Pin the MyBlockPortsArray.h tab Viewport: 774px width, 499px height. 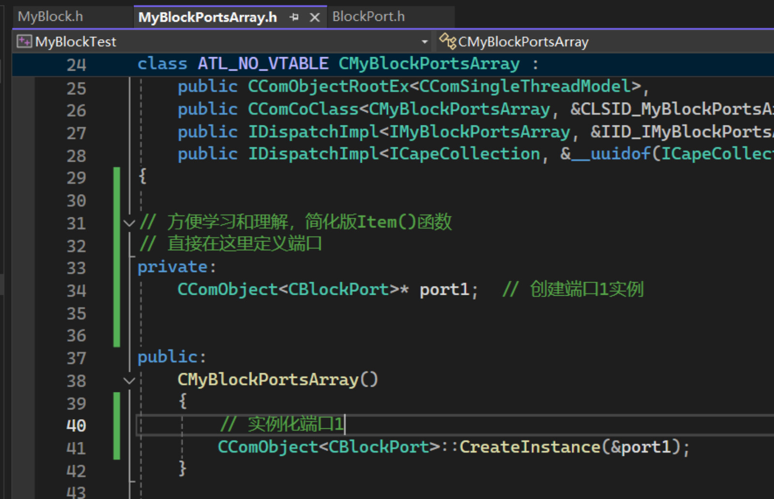(294, 17)
